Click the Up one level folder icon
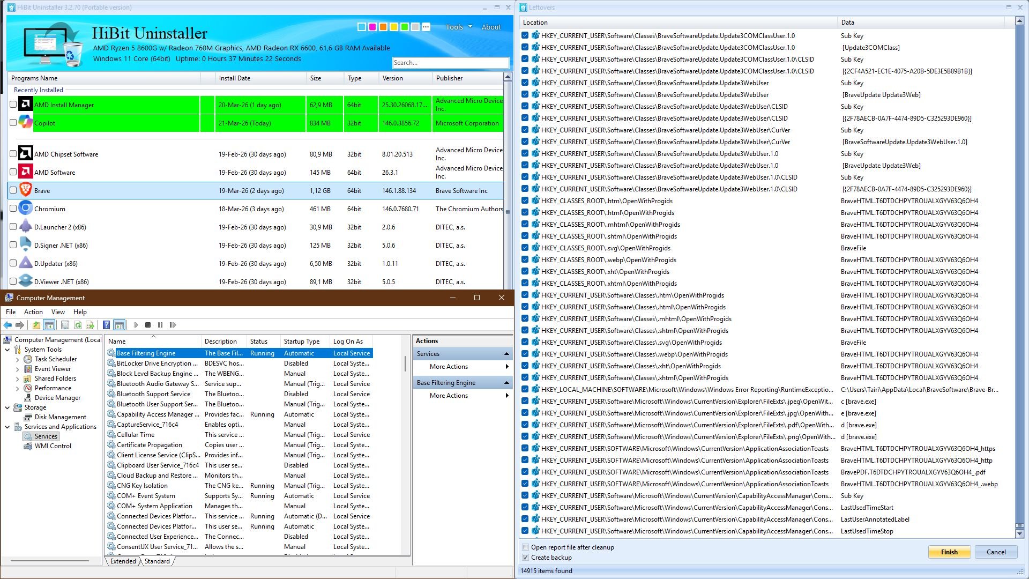The image size is (1029, 579). pyautogui.click(x=36, y=325)
